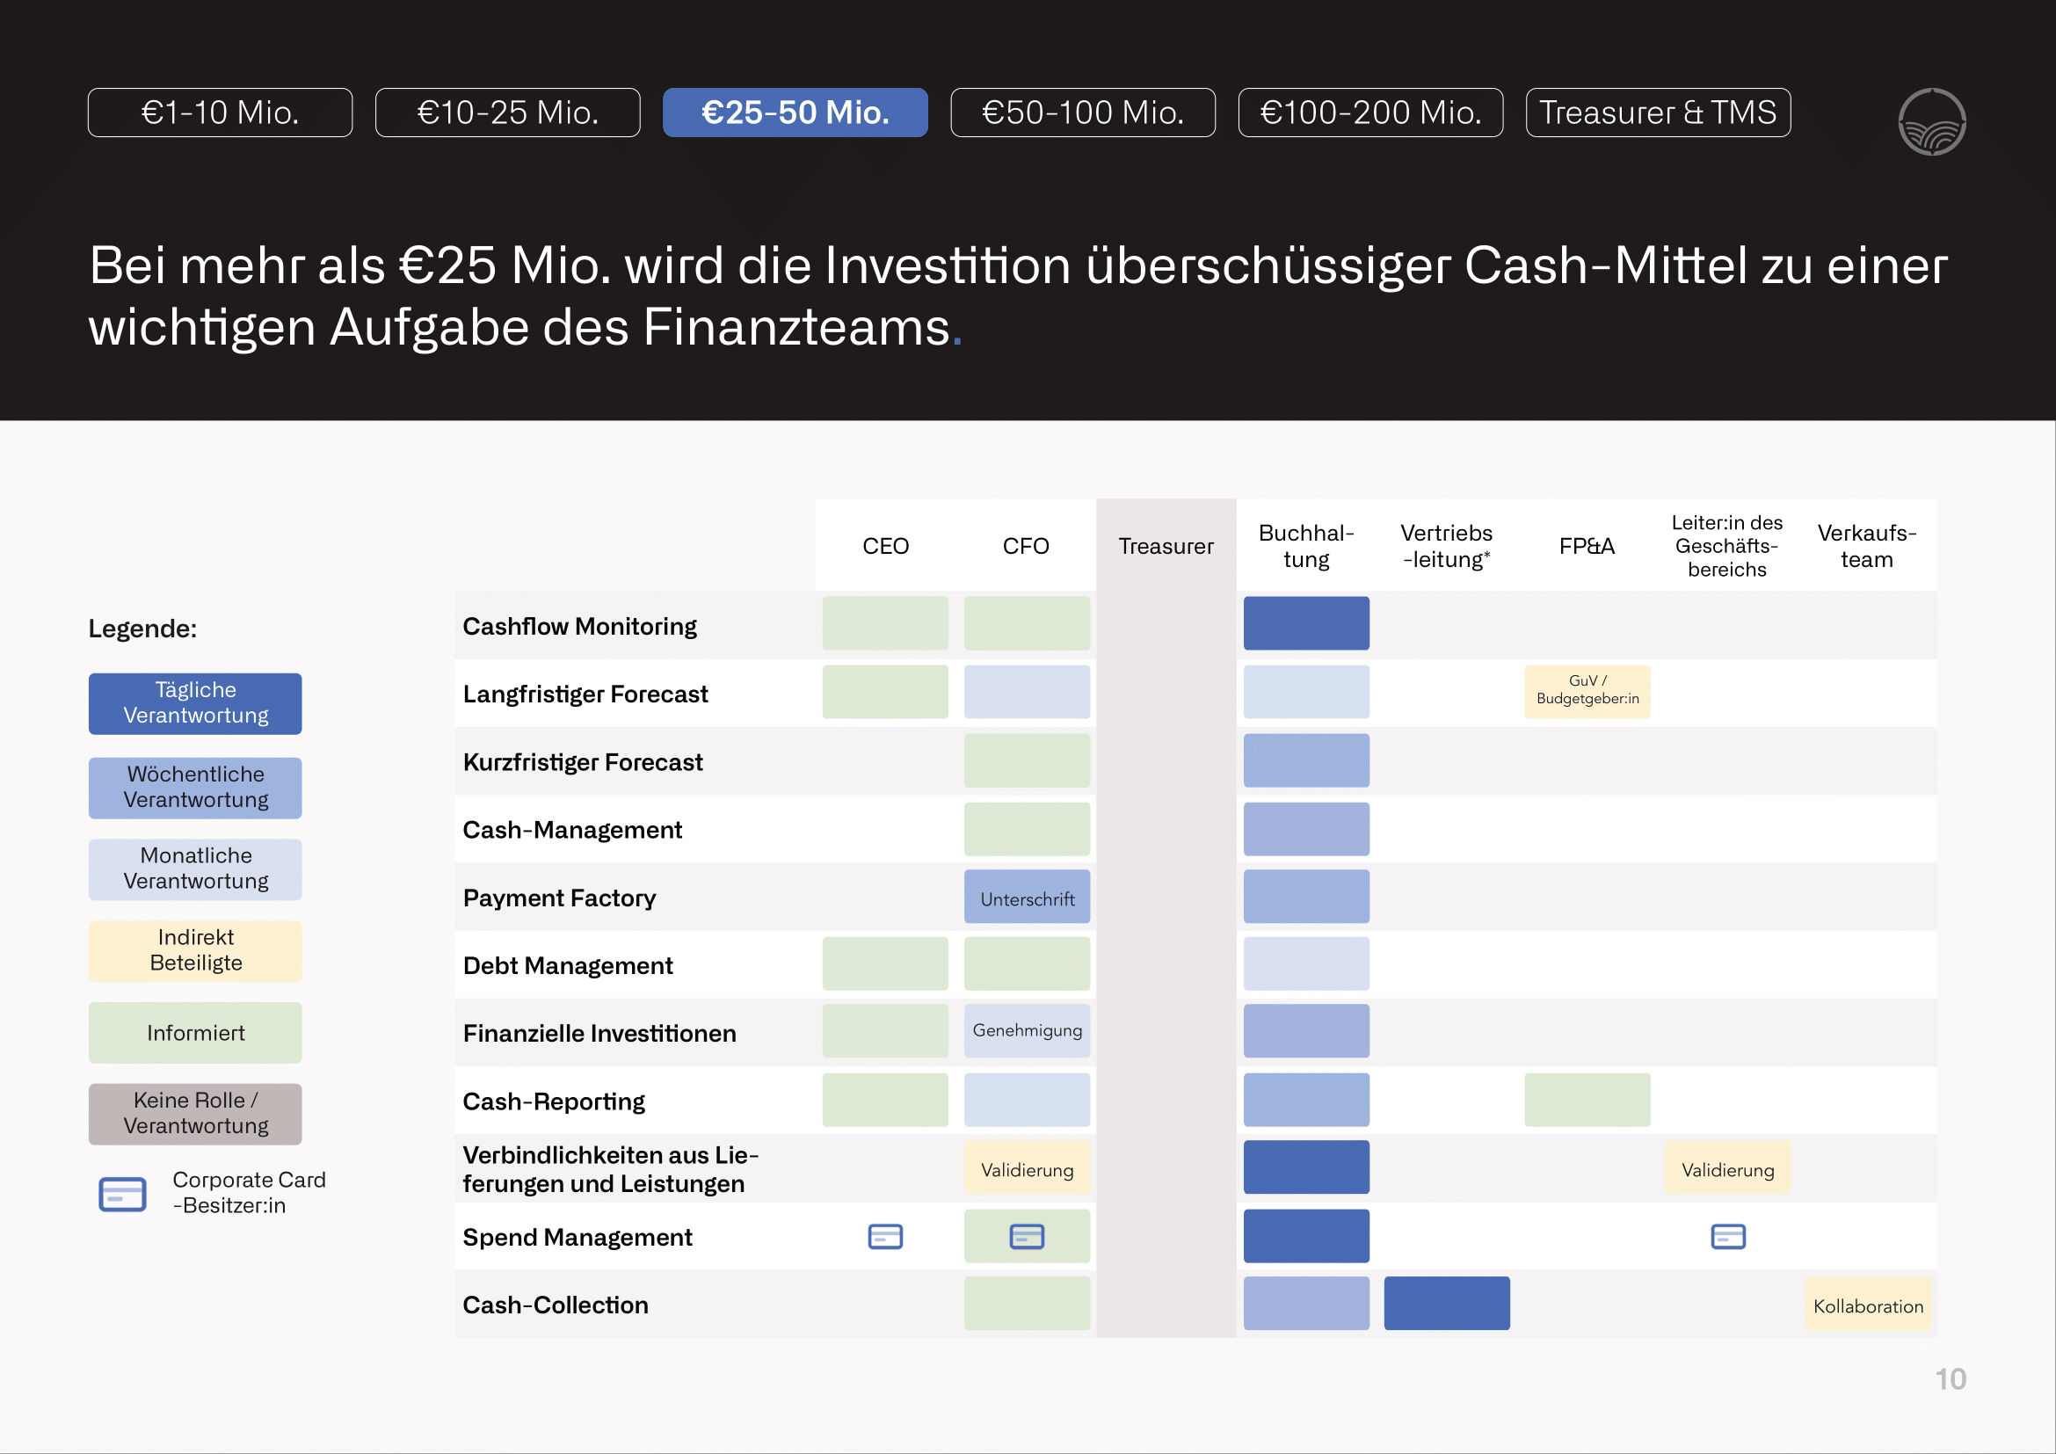Click the highlighted €25-50 Mio. tab
The width and height of the screenshot is (2056, 1454).
pyautogui.click(x=796, y=113)
